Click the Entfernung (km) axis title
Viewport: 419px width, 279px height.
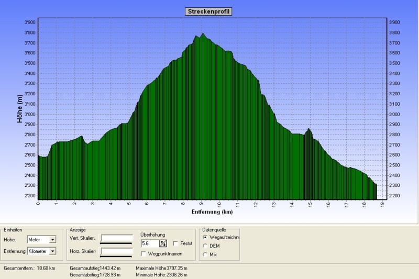tap(212, 212)
